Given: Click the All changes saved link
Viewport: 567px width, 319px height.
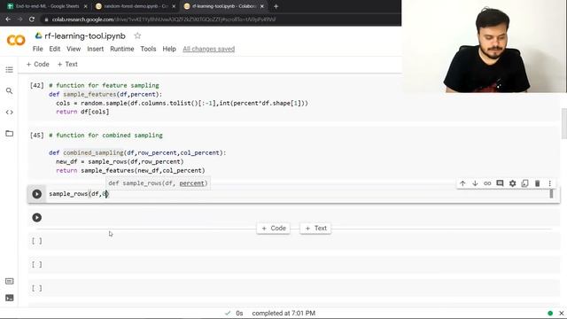Looking at the screenshot, I should pyautogui.click(x=209, y=49).
